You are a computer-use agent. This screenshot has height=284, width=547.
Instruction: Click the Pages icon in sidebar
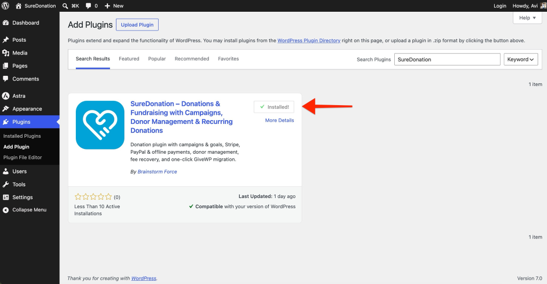(x=5, y=66)
